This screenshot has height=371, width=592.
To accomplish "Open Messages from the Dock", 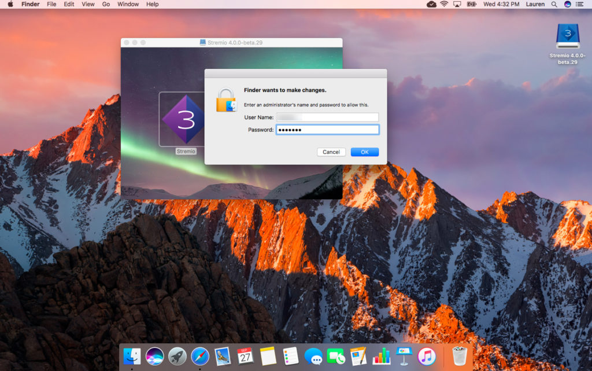I will pos(313,357).
